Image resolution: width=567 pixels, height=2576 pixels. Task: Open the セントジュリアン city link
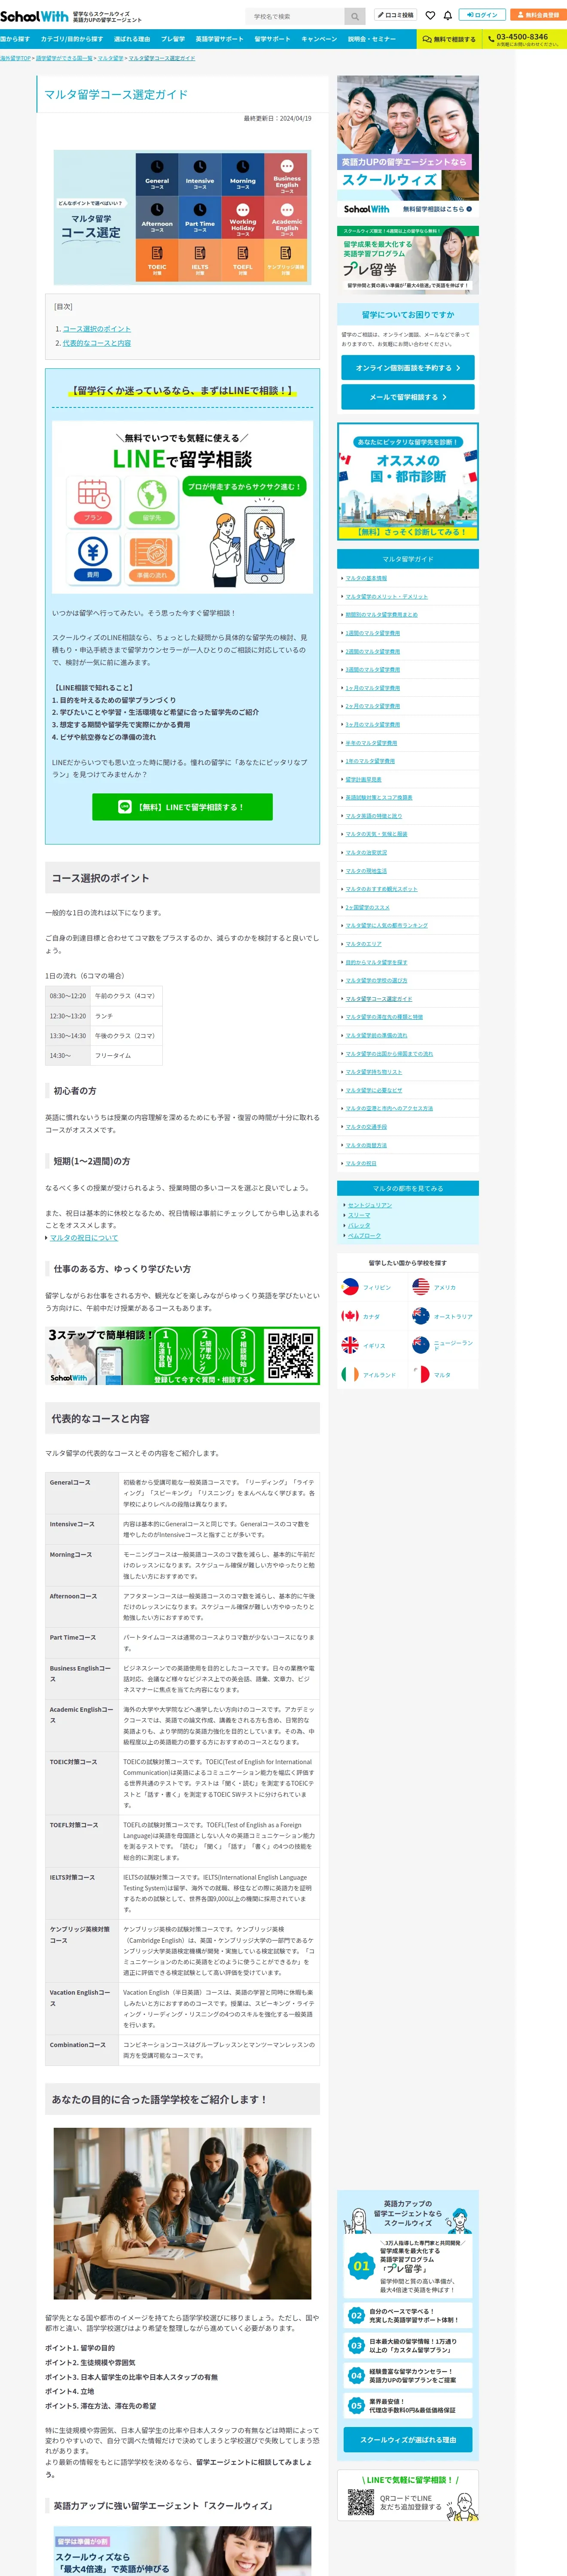(370, 1205)
